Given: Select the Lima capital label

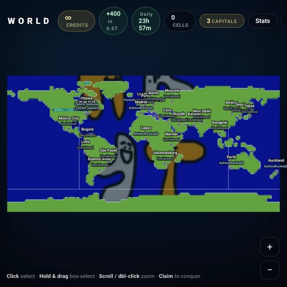Looking at the screenshot, I should coord(85,142).
